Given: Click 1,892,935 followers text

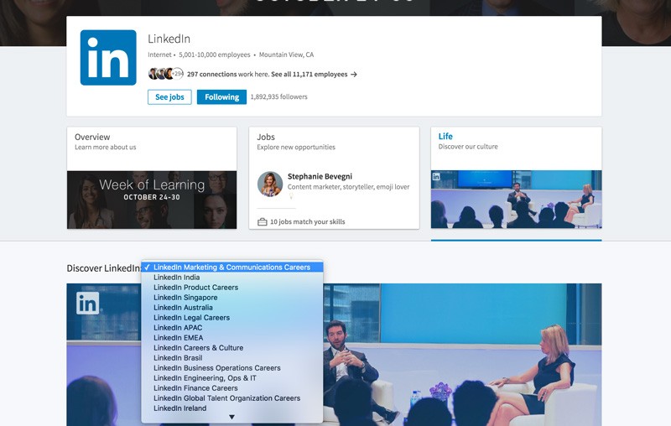Looking at the screenshot, I should [x=279, y=97].
